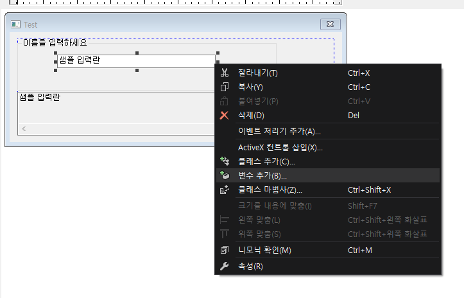Click the Test dialog title text
This screenshot has width=464, height=298.
point(30,24)
